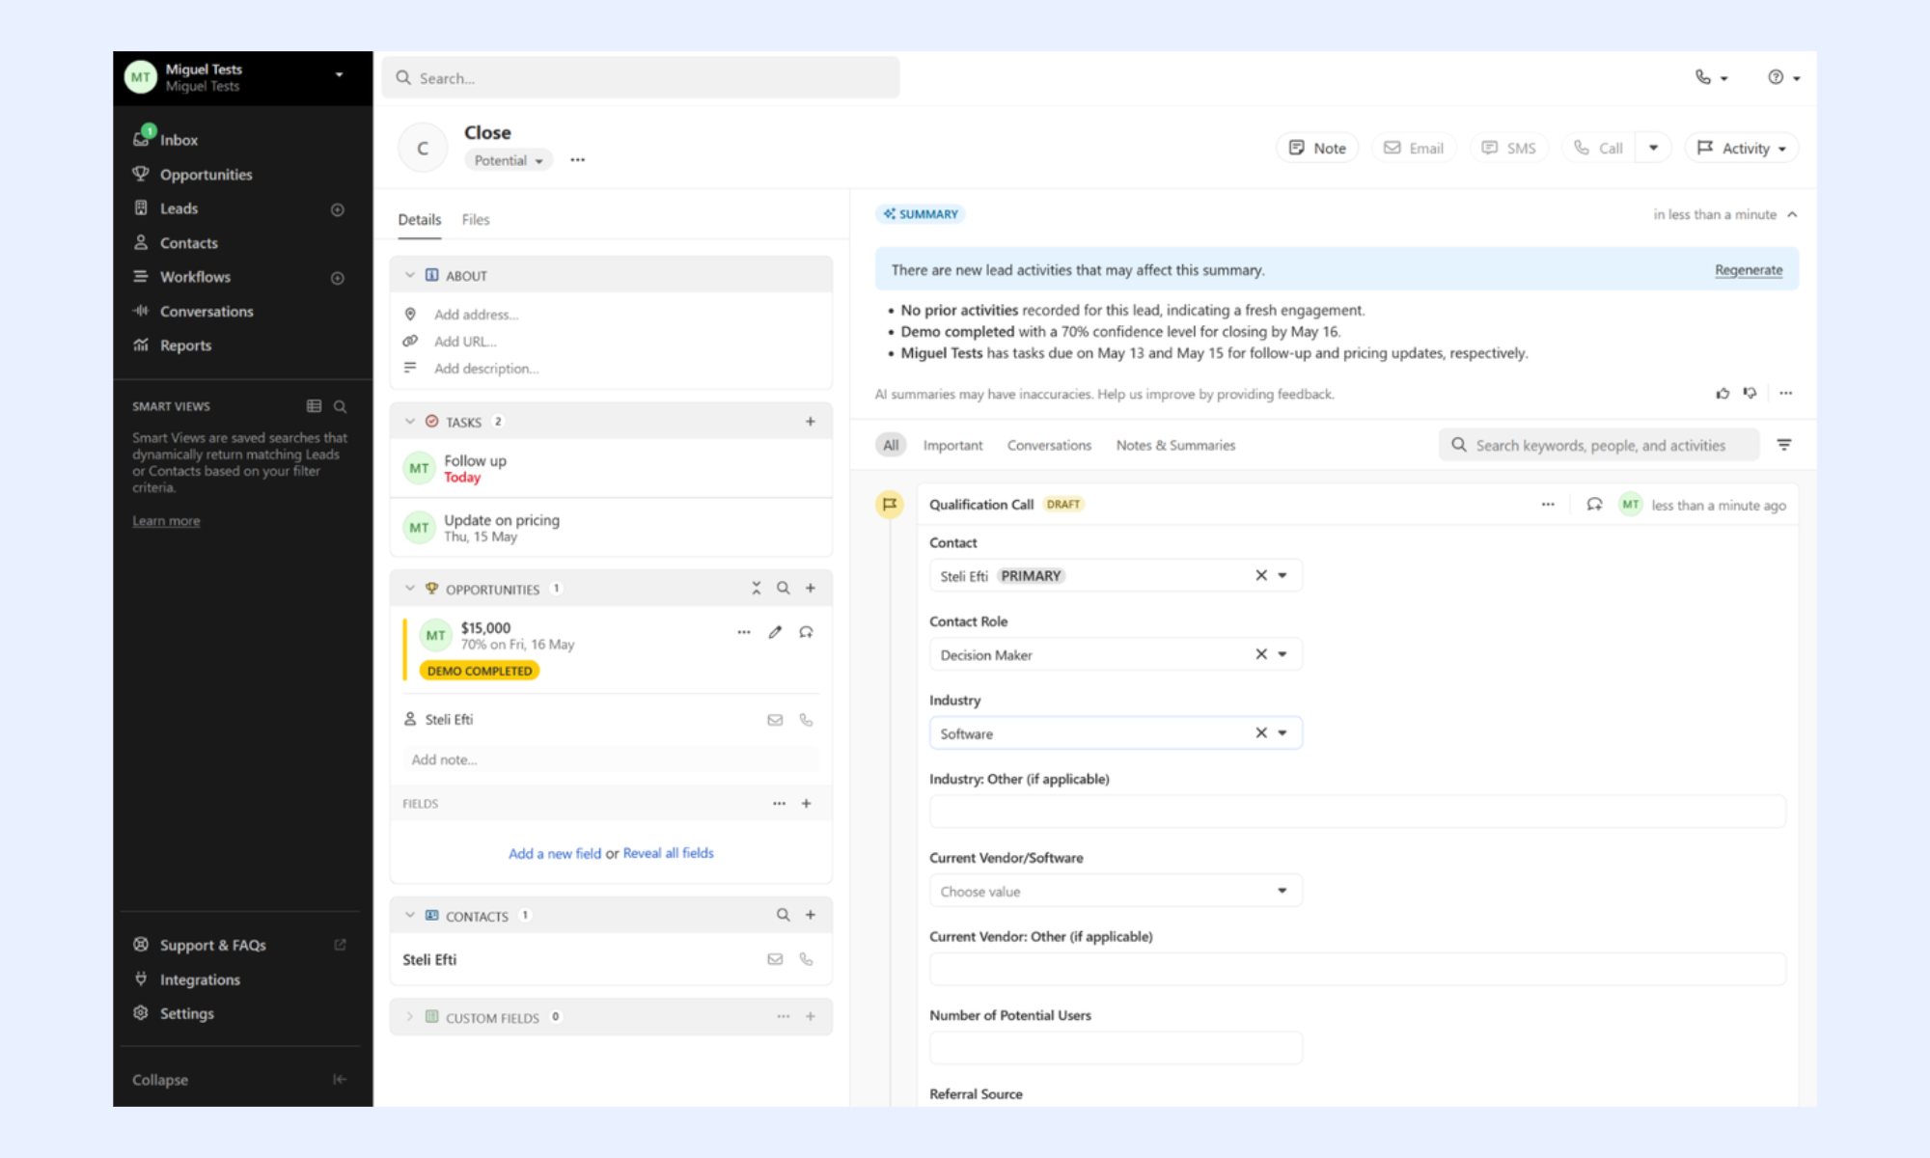1930x1158 pixels.
Task: Click the SMS button
Action: (x=1508, y=148)
